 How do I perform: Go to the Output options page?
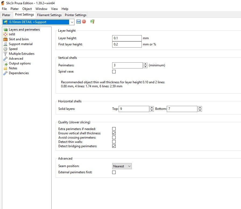(20, 63)
